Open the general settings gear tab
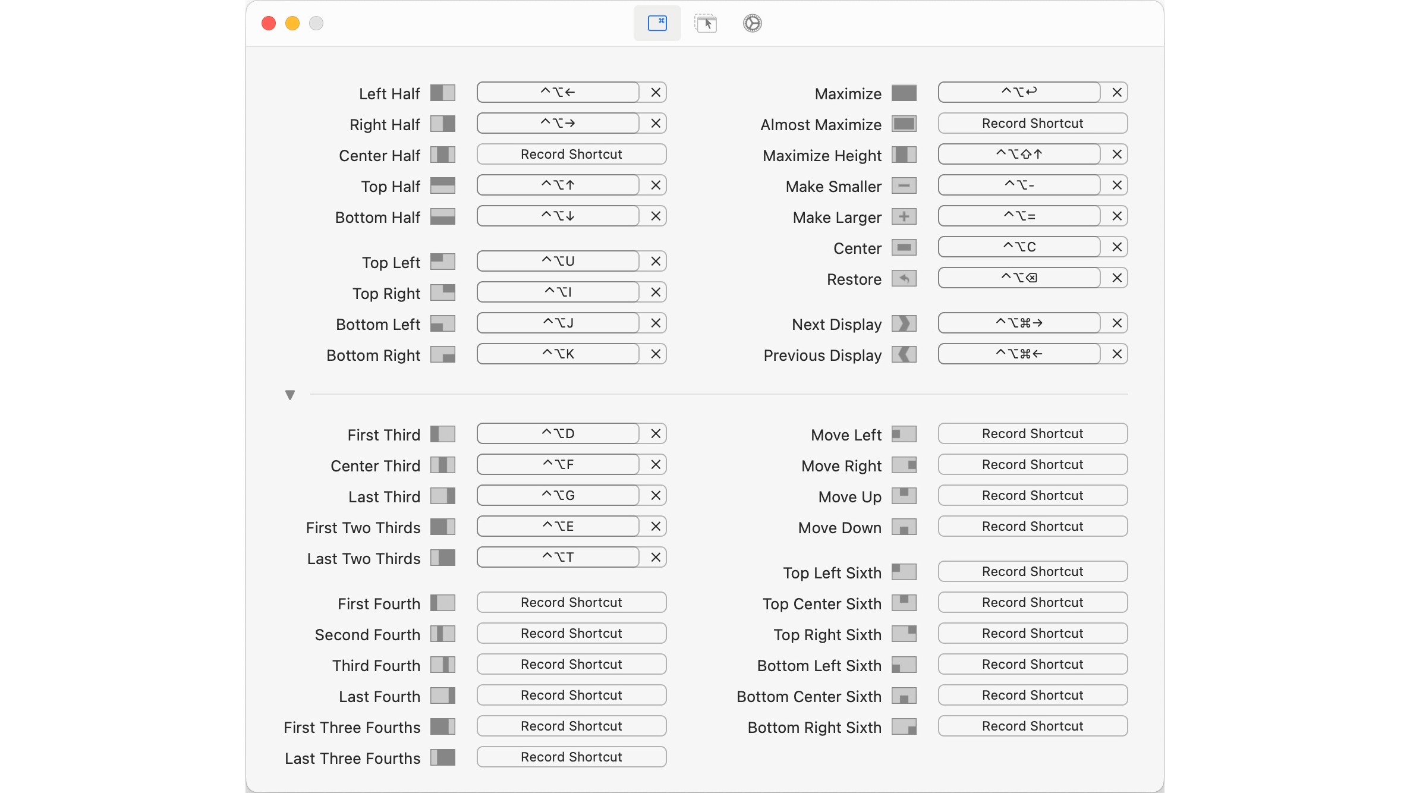Image resolution: width=1410 pixels, height=793 pixels. [x=752, y=23]
